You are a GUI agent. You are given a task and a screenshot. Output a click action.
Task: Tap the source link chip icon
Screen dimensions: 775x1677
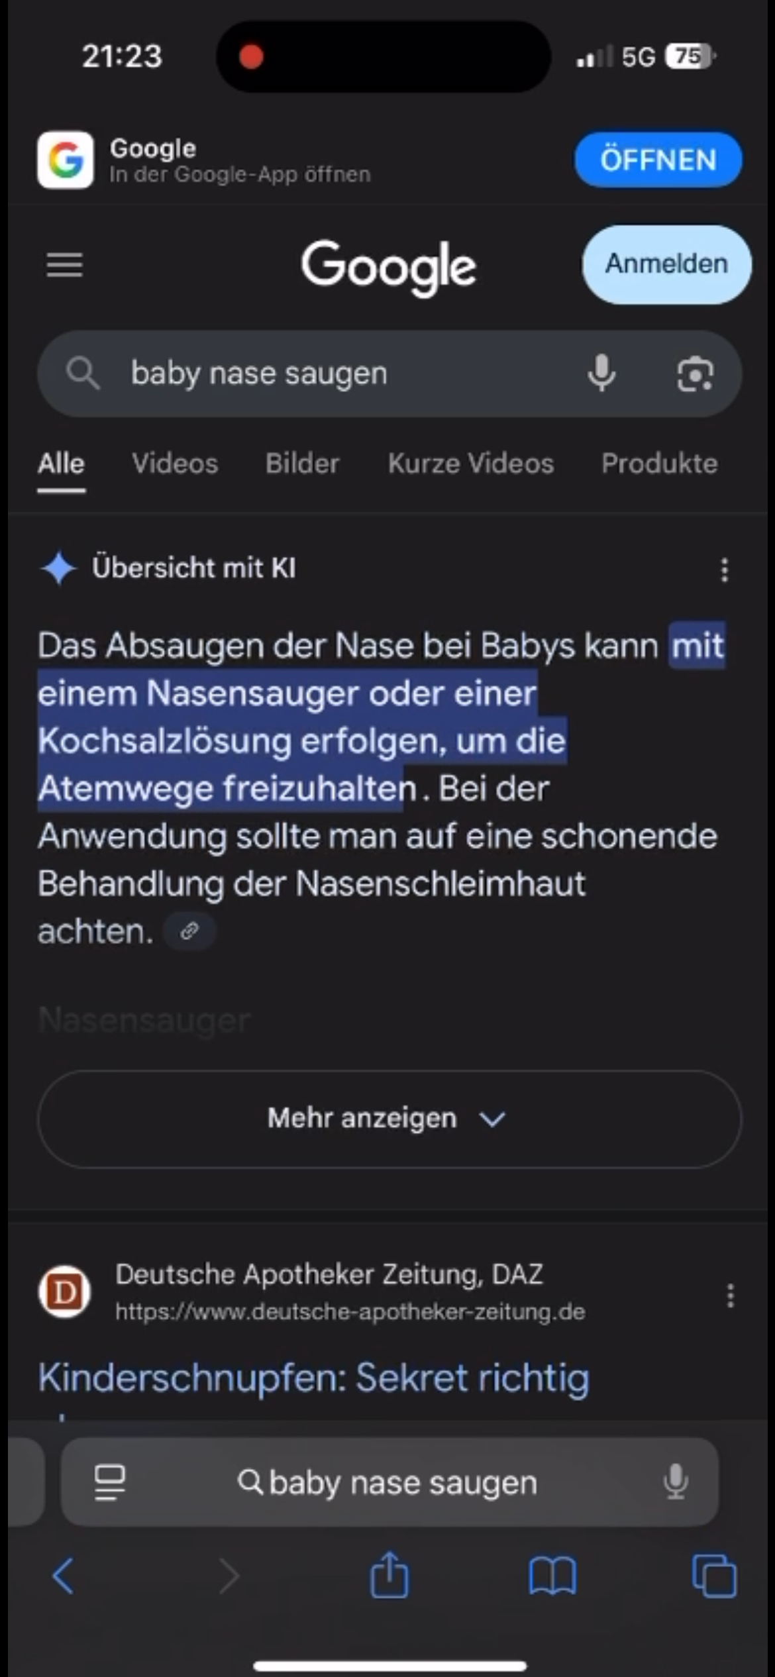(189, 931)
